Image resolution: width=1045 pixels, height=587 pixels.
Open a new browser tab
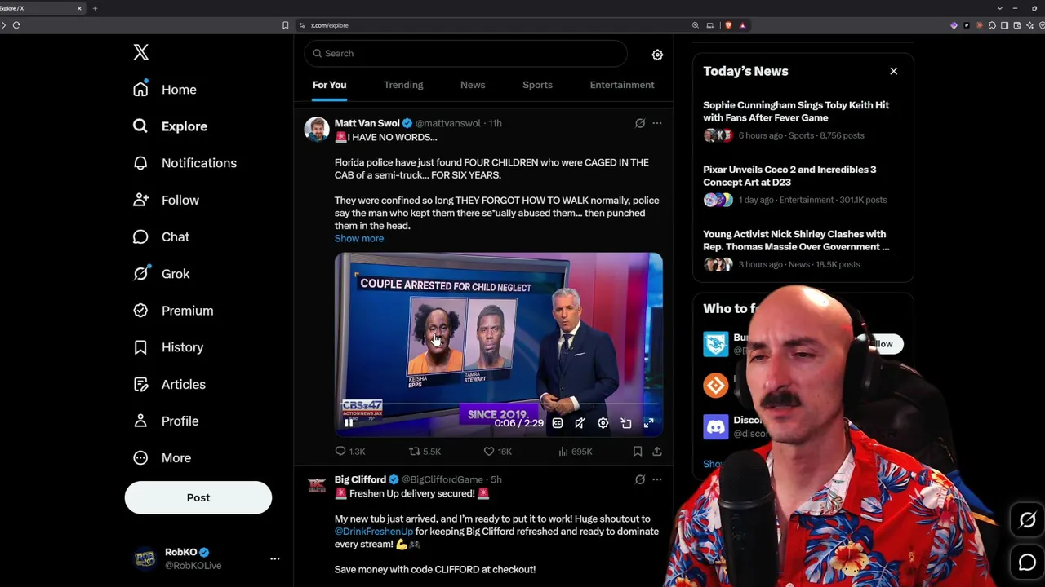tap(95, 8)
